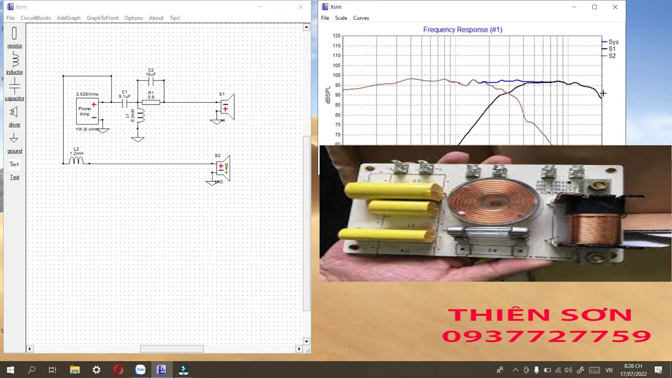Open Settings gear on the taskbar
672x378 pixels.
(x=97, y=370)
